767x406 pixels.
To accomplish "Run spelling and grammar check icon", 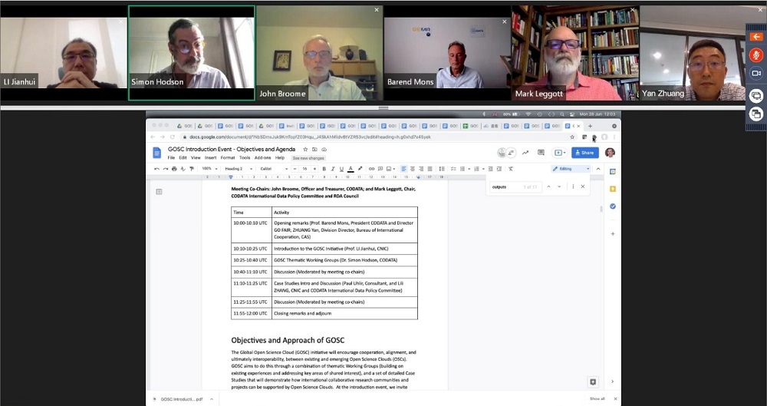I will [183, 169].
